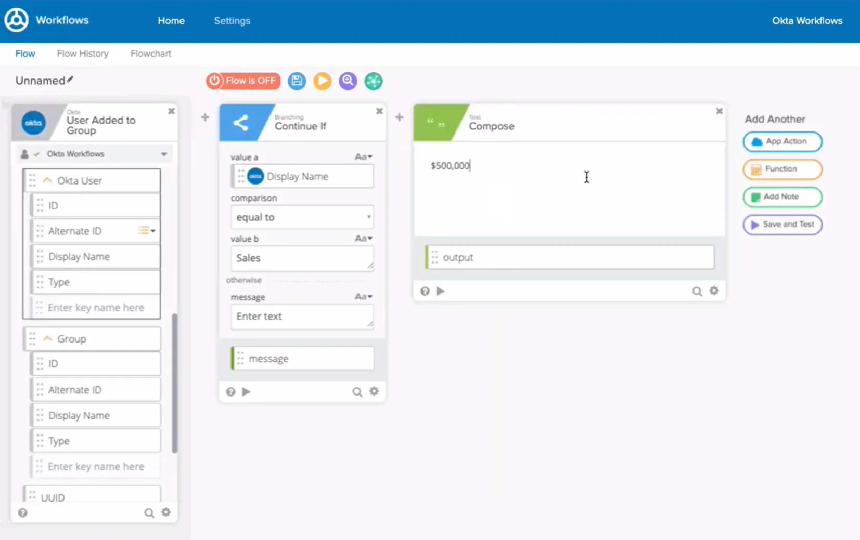Click magnifier icon on Continue If card

(357, 392)
